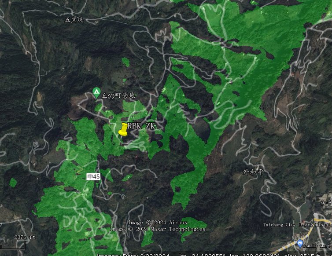Viewport: 332px width, 256px height.
Task: Open the 丘の町營地 place label
Action: point(118,95)
